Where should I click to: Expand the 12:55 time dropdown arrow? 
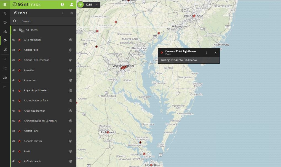pyautogui.click(x=97, y=4)
